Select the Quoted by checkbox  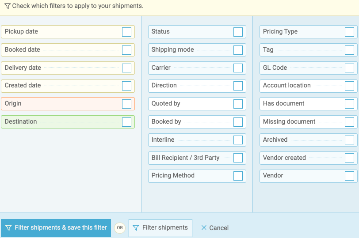click(x=238, y=104)
